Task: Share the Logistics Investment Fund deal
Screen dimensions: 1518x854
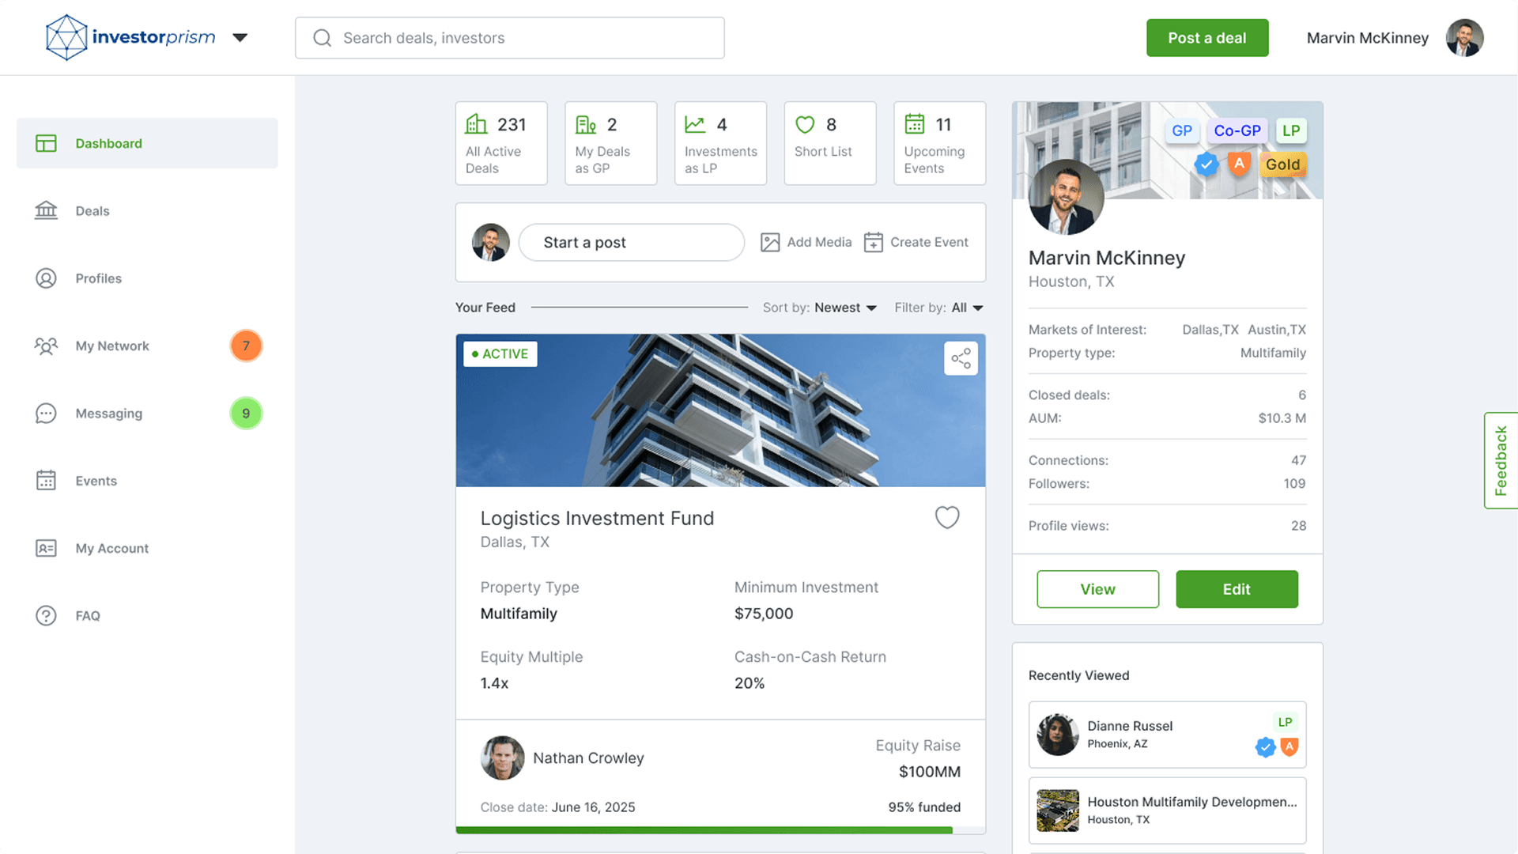Action: [961, 358]
